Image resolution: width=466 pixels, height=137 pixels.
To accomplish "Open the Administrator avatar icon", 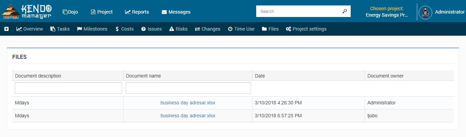I will [425, 12].
